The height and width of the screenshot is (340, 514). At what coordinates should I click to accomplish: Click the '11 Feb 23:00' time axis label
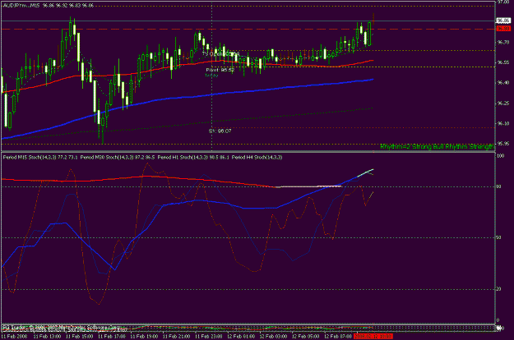pyautogui.click(x=209, y=337)
